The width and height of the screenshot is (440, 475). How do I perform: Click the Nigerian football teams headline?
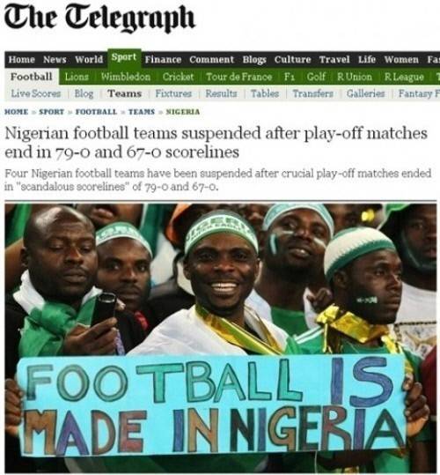coord(216,143)
